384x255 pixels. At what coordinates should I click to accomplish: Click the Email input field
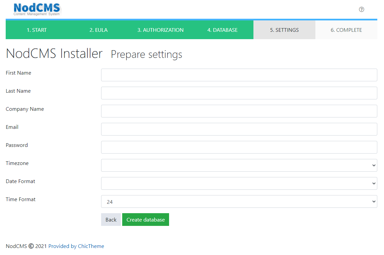[x=239, y=129]
